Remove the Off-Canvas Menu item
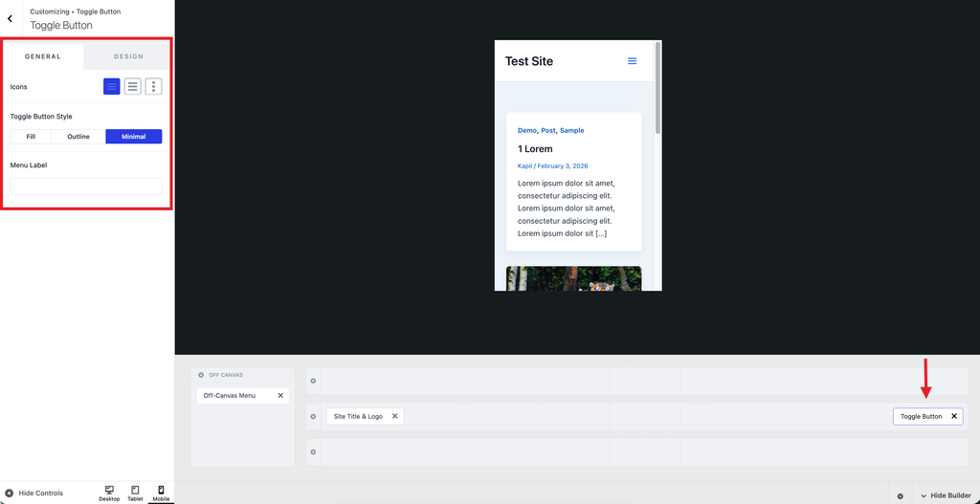Screen dimensions: 980x504 tap(280, 395)
